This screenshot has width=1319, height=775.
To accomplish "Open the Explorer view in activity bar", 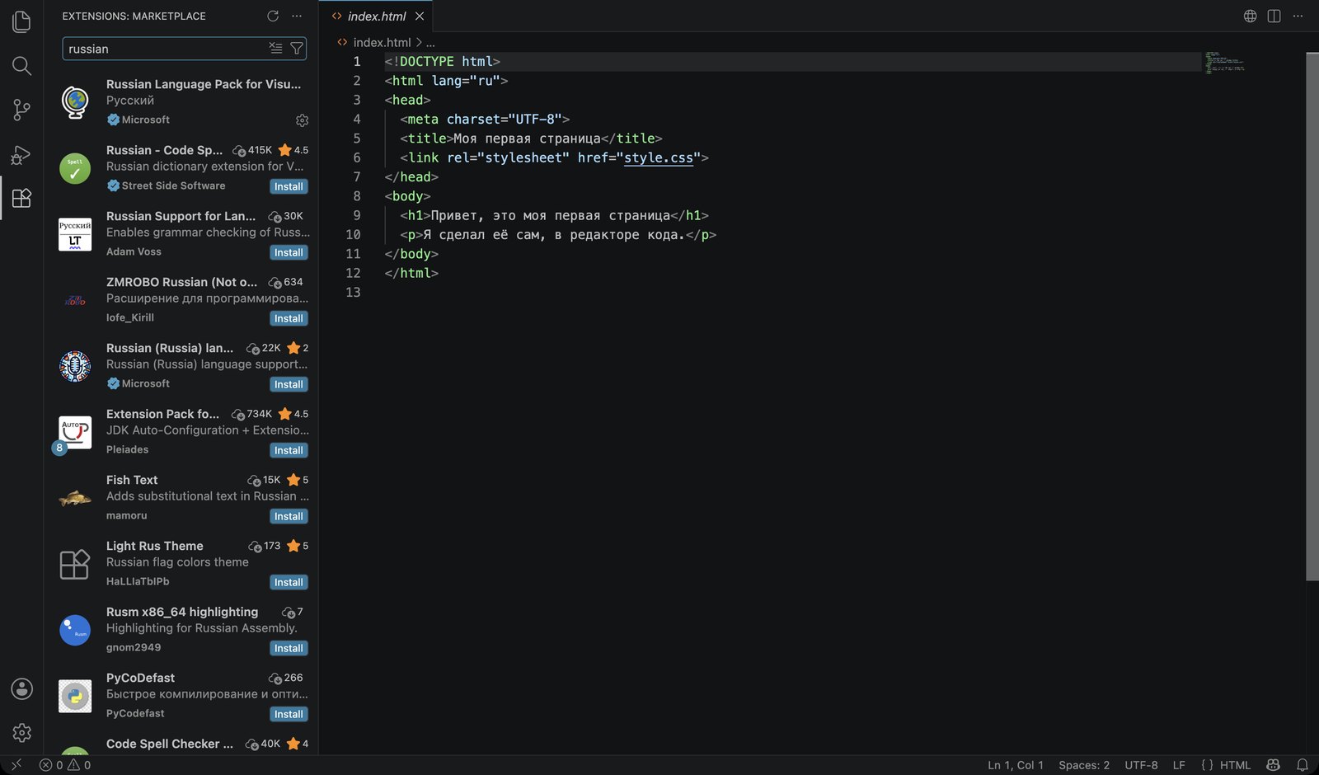I will [x=21, y=21].
